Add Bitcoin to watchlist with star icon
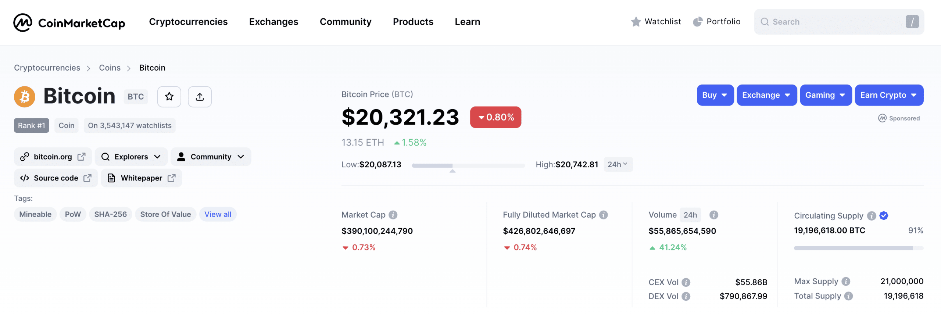 click(169, 97)
